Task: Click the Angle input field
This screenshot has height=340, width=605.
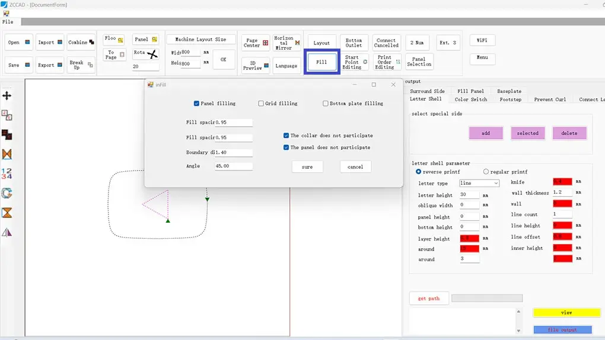Action: pos(234,166)
